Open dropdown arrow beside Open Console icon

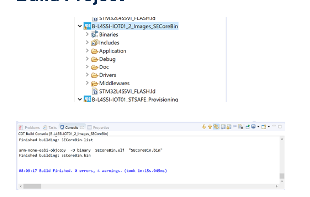point(269,127)
